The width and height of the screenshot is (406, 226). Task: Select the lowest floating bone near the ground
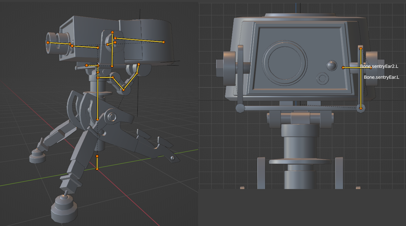[x=97, y=162]
